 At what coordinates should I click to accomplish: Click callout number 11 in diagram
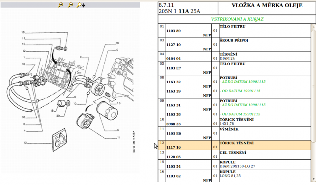click(118, 138)
